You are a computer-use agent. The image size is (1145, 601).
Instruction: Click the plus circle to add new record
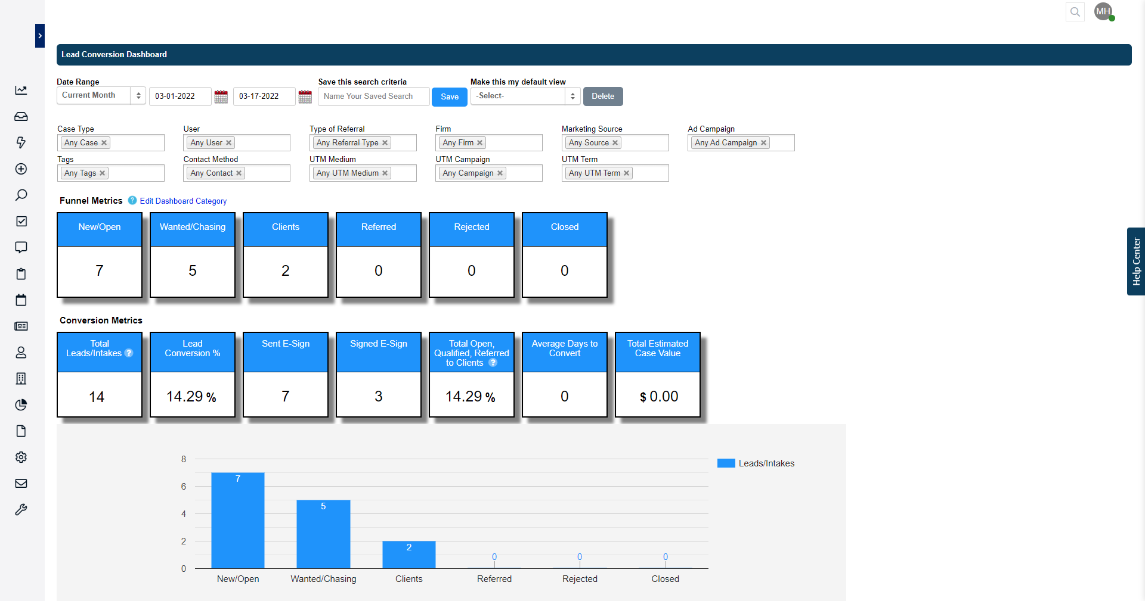pos(21,169)
